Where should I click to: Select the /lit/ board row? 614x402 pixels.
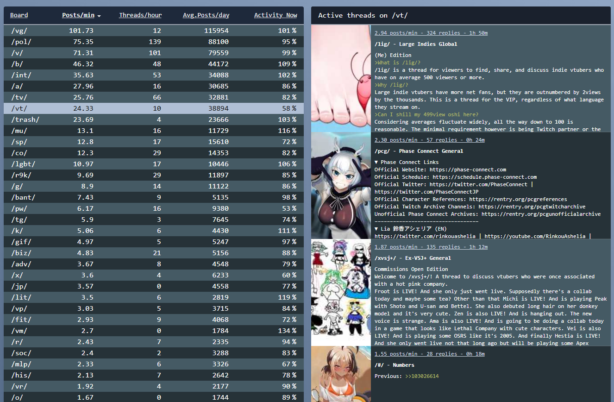tap(154, 297)
